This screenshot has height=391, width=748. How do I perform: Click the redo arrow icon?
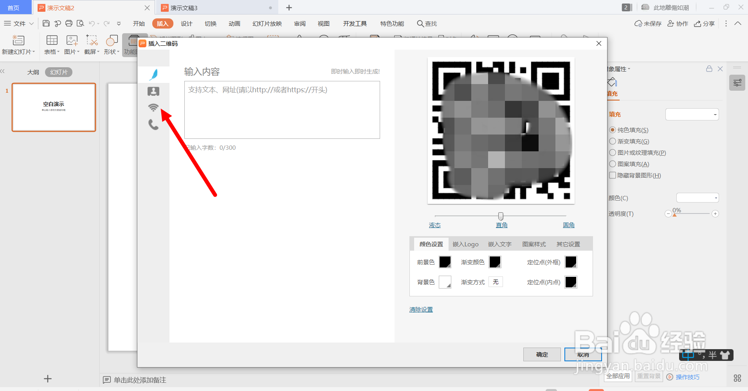point(106,23)
